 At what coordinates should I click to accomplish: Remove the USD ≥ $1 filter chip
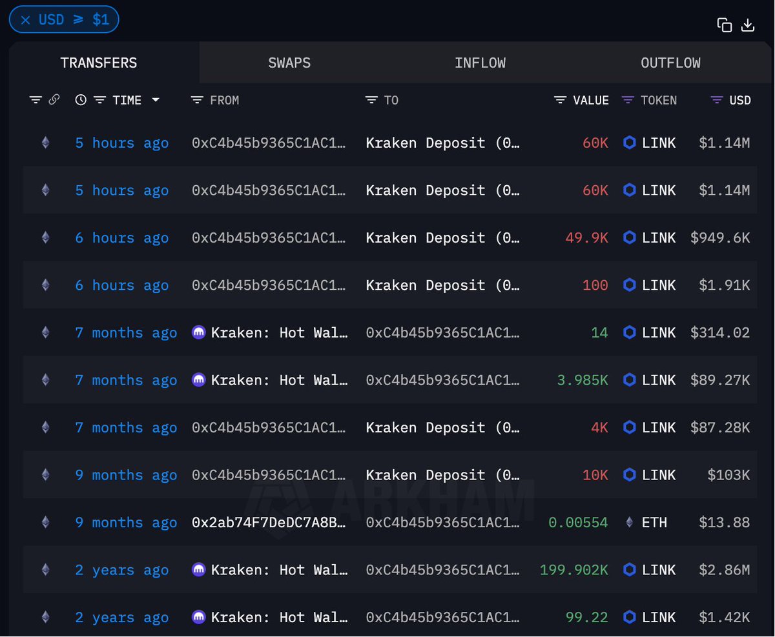(25, 19)
